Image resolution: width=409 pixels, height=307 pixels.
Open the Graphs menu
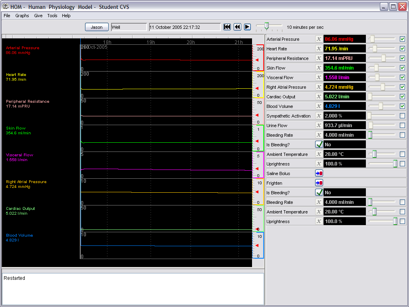22,16
